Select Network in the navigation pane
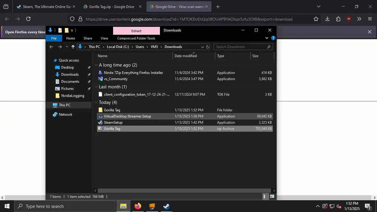Image resolution: width=377 pixels, height=212 pixels. point(65,115)
